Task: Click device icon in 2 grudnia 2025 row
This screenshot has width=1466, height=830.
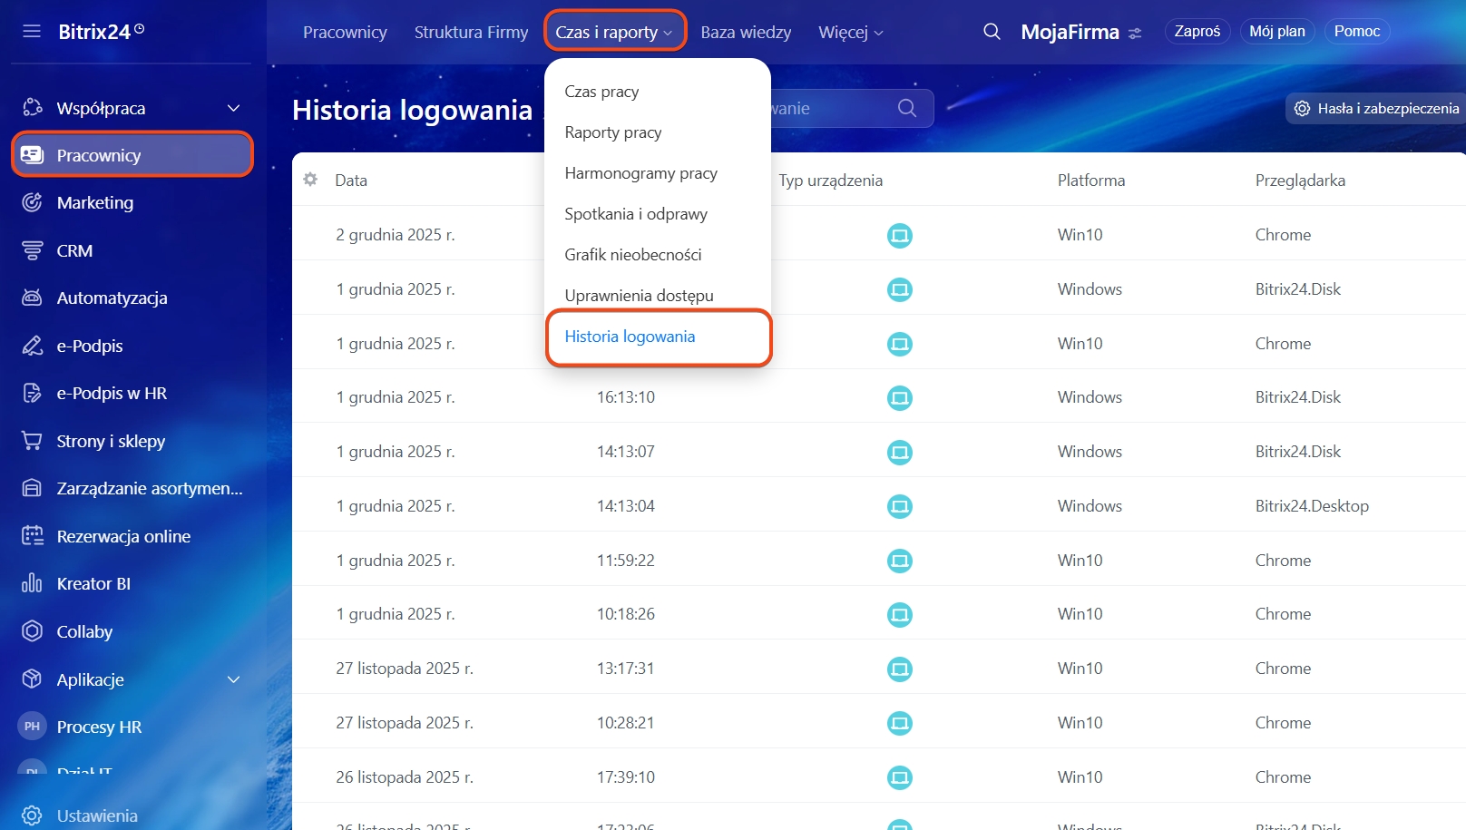Action: pyautogui.click(x=899, y=236)
